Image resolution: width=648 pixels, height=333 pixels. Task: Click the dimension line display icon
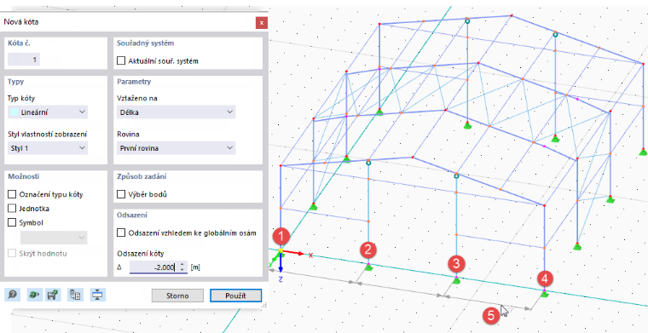point(97,295)
